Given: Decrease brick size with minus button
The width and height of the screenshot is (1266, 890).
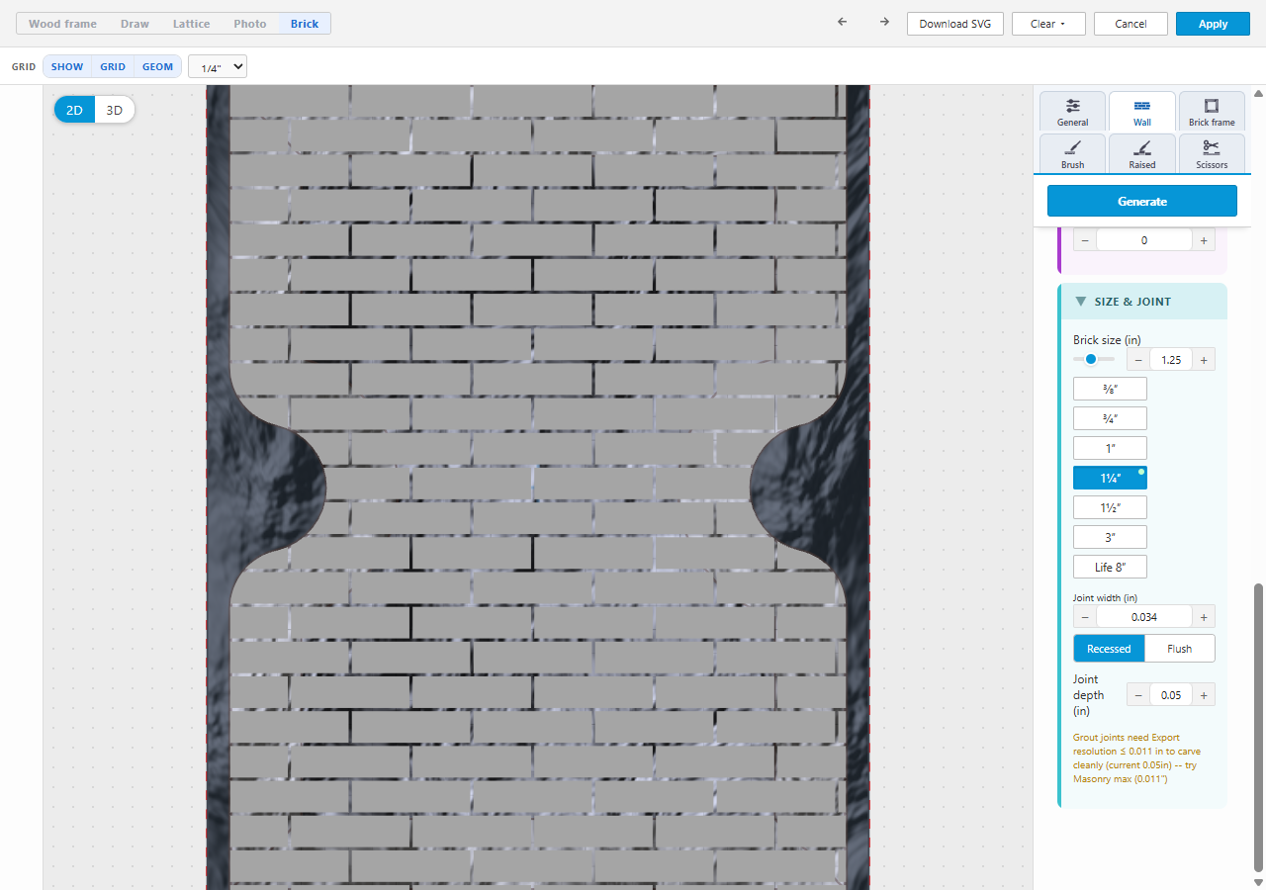Looking at the screenshot, I should pos(1138,360).
